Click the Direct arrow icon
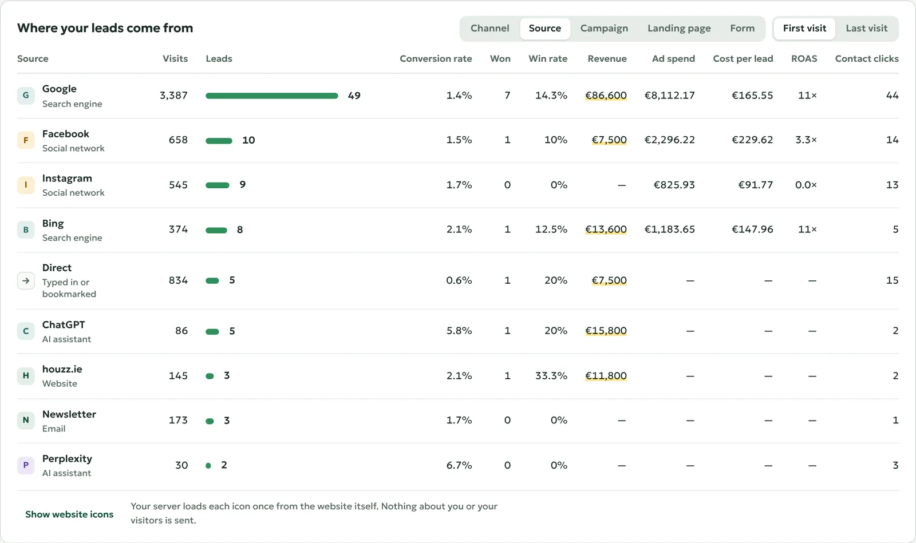This screenshot has width=916, height=543. pos(26,280)
